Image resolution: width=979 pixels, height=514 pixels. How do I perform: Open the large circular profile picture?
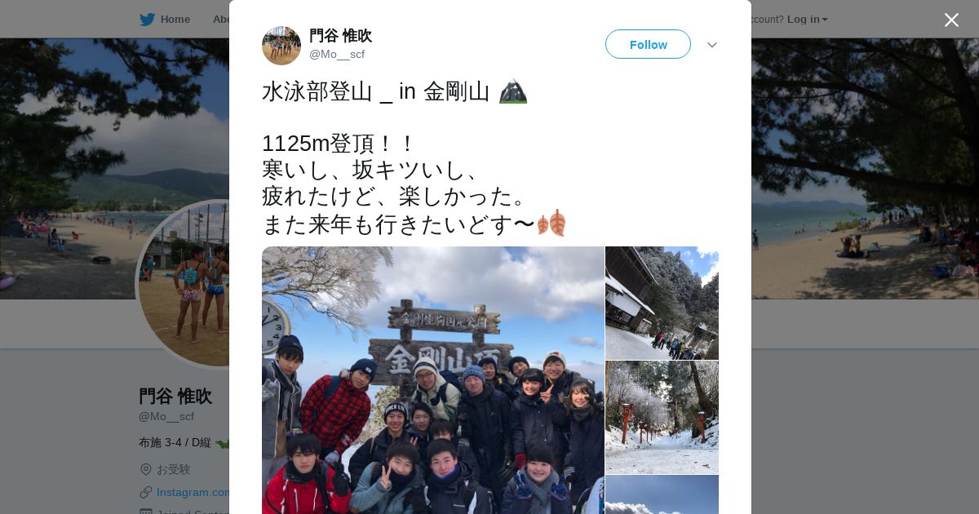[x=184, y=284]
